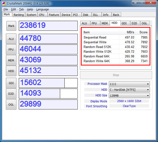
Task: Switch to the Disk tab
Action: click(86, 15)
